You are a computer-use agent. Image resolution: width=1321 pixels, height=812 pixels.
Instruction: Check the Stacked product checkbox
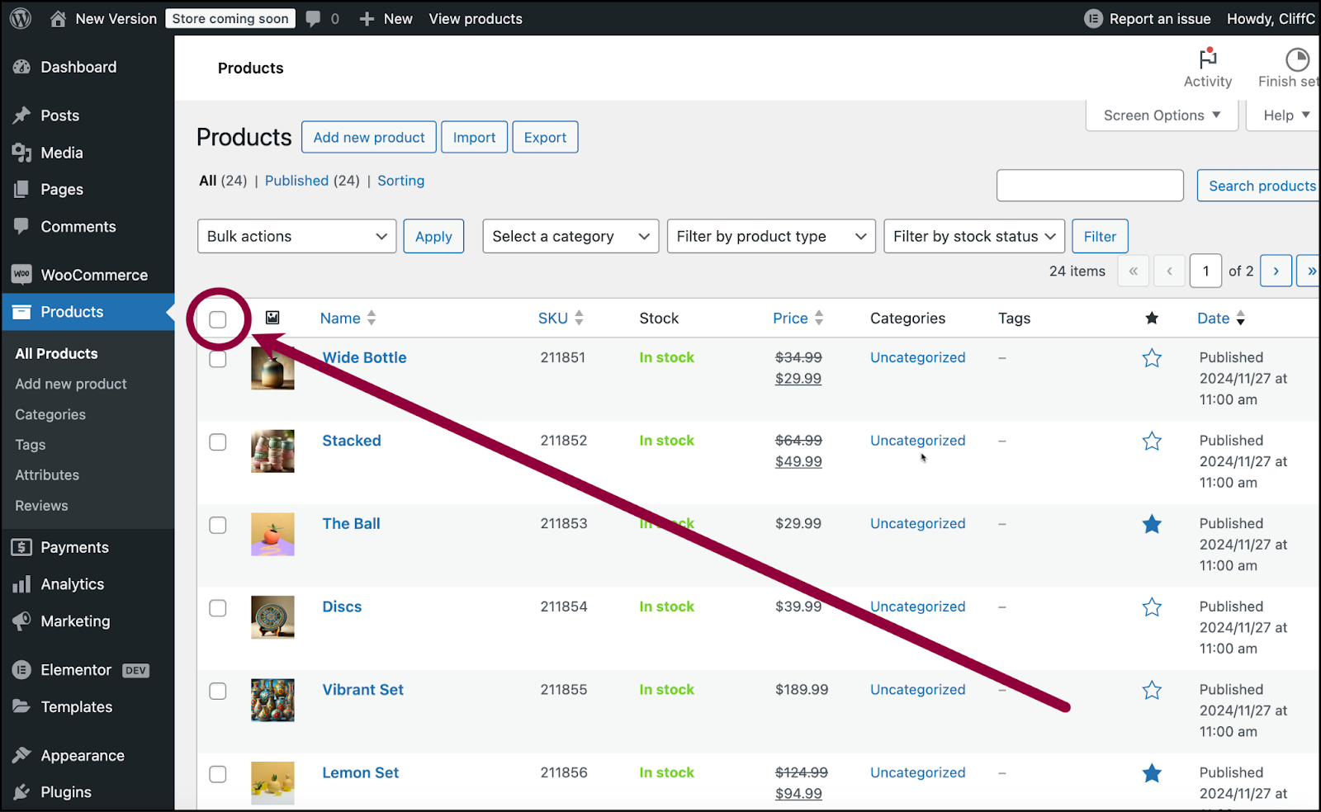point(218,442)
